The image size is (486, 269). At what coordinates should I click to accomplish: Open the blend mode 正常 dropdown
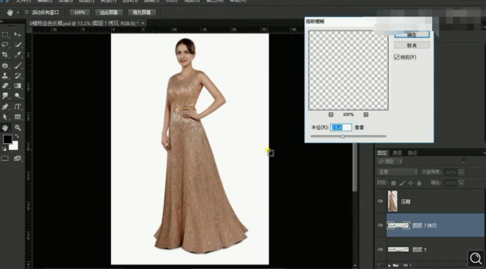click(397, 172)
